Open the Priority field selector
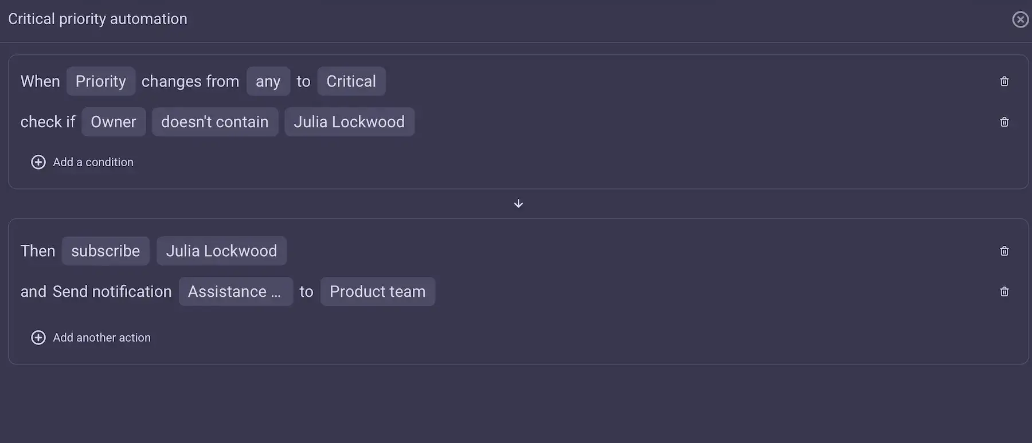This screenshot has height=443, width=1032. pos(101,81)
